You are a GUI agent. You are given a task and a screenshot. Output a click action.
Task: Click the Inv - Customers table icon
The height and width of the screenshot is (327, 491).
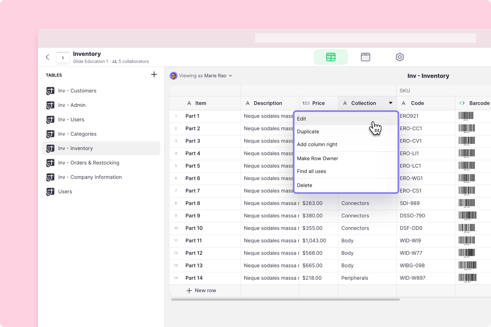[x=50, y=91]
